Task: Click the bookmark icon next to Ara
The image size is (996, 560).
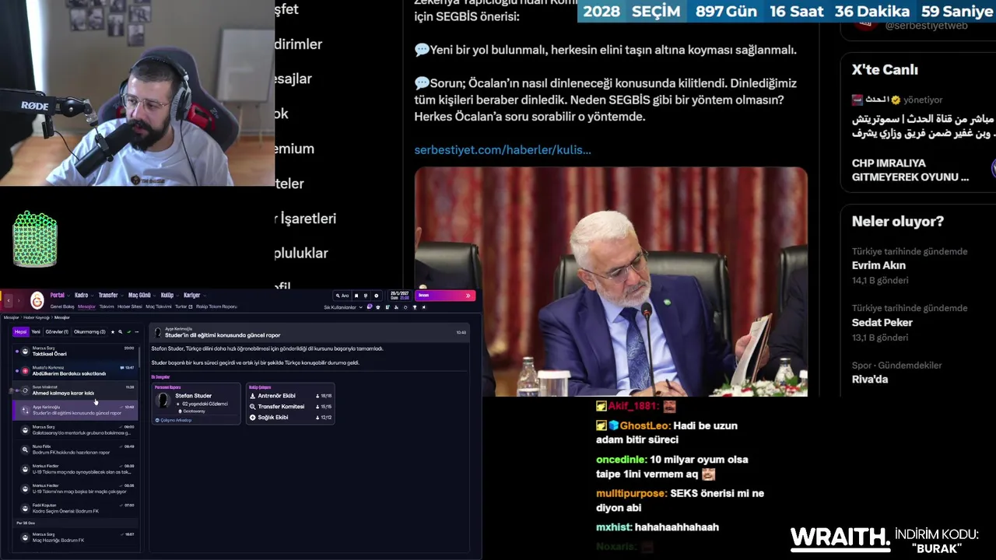Action: tap(356, 296)
